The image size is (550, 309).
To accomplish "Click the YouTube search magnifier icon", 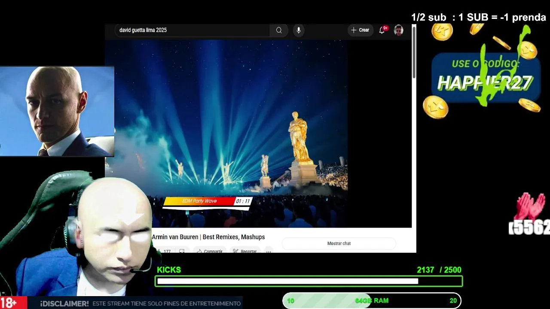I will point(279,30).
